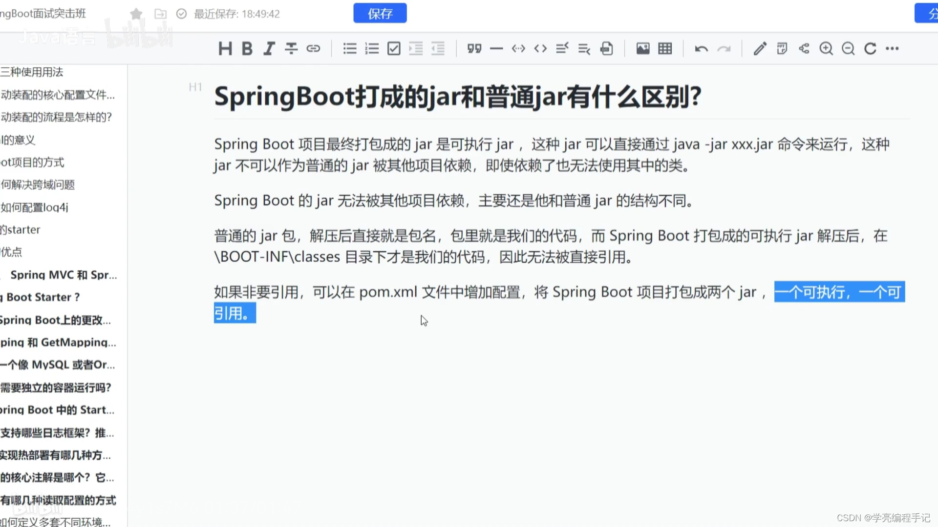Click the move-to-folder icon near title
This screenshot has width=938, height=527.
[160, 14]
